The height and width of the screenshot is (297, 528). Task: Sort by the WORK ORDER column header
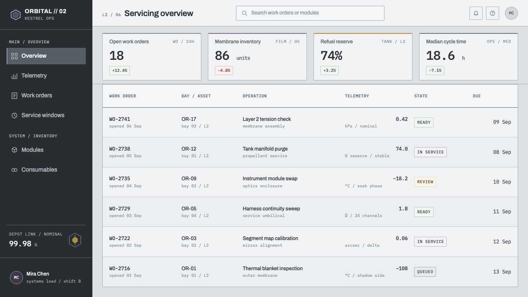coord(123,96)
